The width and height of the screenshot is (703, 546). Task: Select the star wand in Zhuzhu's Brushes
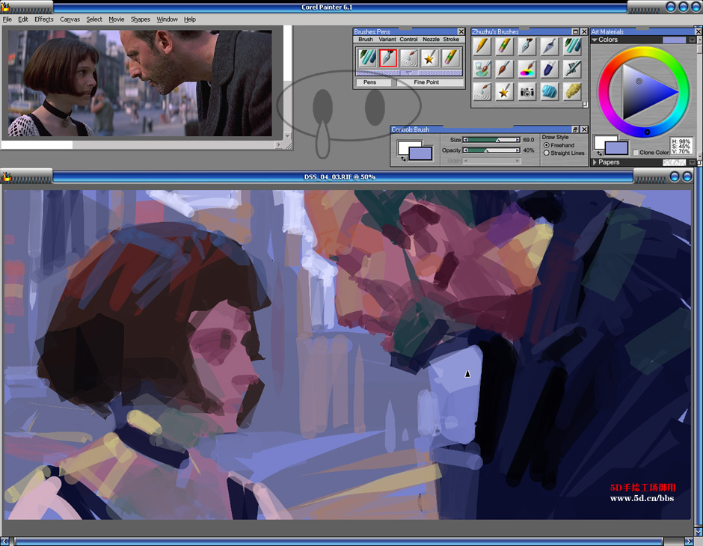pos(505,92)
